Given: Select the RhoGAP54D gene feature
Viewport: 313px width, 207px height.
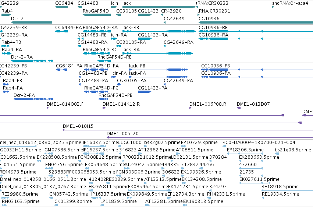Looking at the screenshot, I should [97, 15].
